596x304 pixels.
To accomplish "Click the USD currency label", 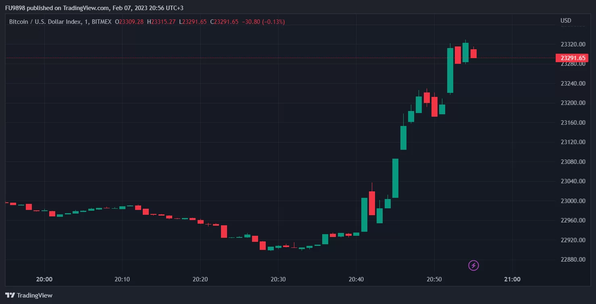I will coord(566,21).
